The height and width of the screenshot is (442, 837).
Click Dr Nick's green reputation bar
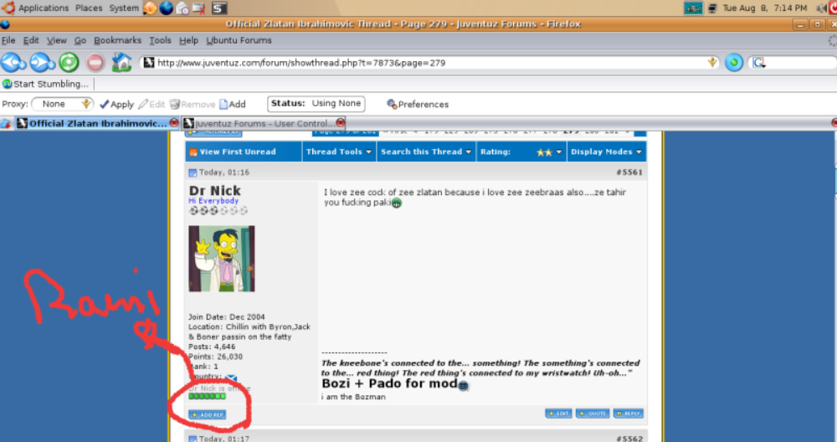(207, 396)
